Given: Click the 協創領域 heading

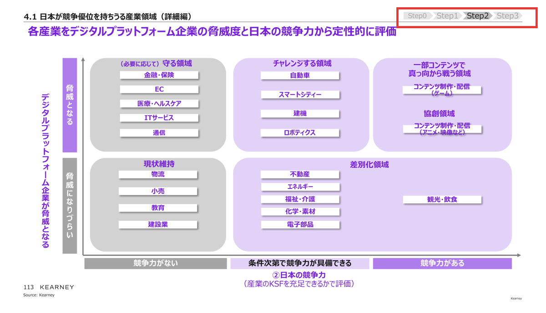Looking at the screenshot, I should point(440,114).
